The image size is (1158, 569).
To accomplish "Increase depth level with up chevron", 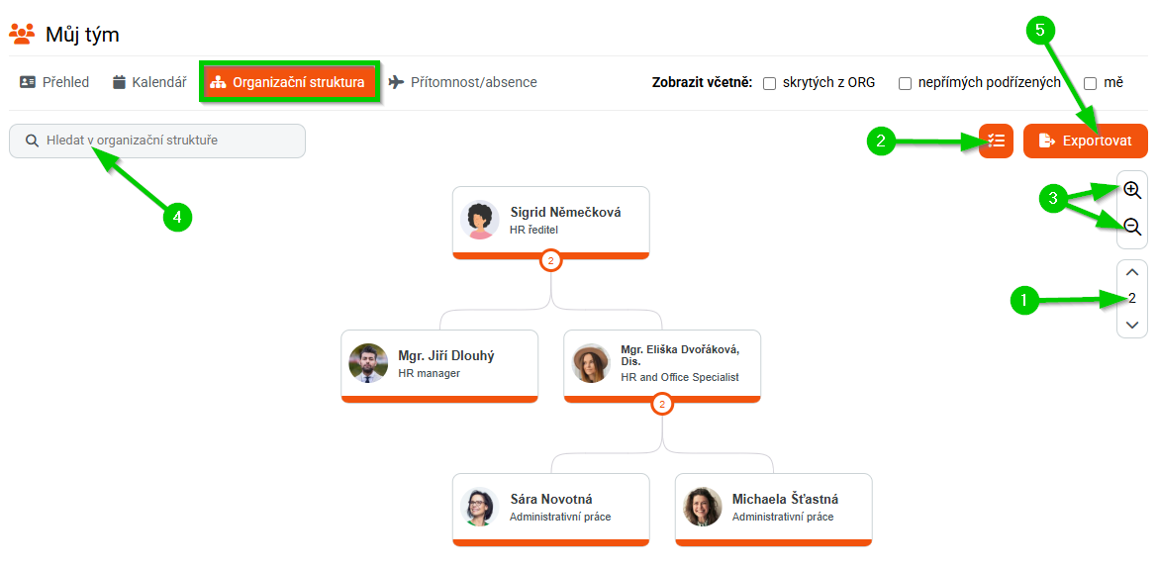I will (x=1132, y=272).
